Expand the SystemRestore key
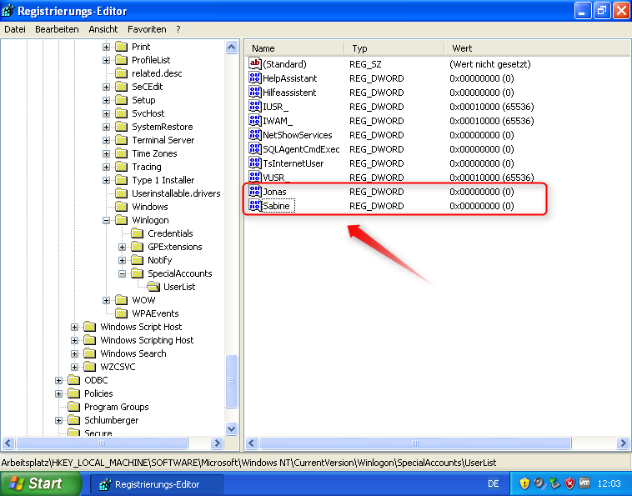 pos(106,127)
